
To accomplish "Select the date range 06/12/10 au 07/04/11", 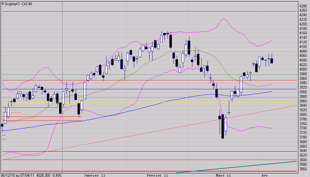I will pyautogui.click(x=18, y=175).
